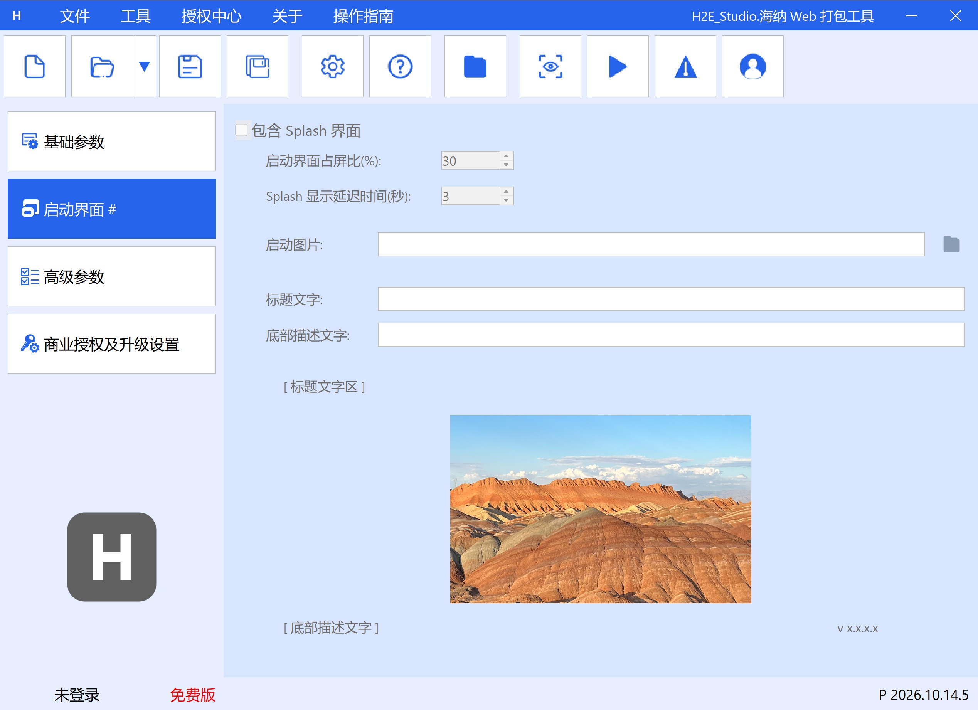Decrease Splash 显示延迟时间 down arrow
This screenshot has width=978, height=710.
[506, 200]
